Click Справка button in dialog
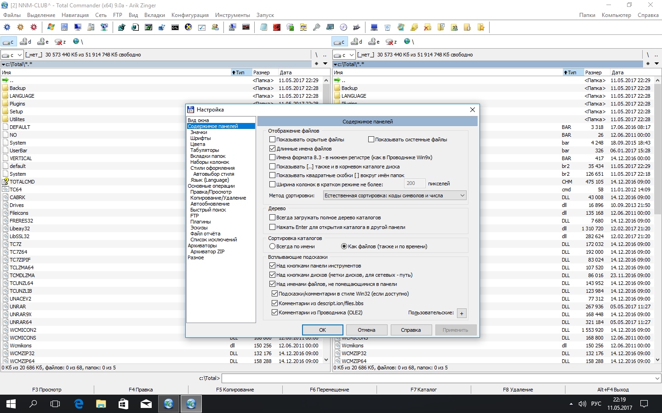 coord(411,330)
